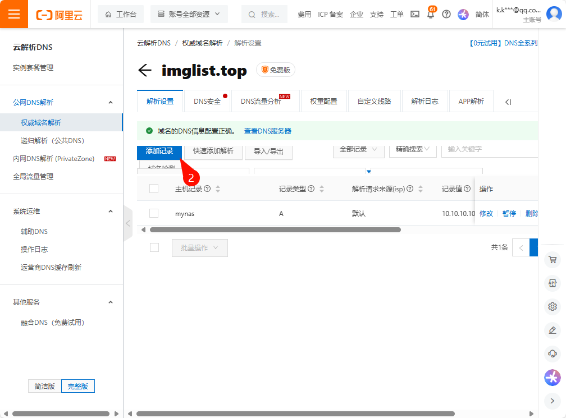Viewport: 566px width, 418px height.
Task: Open the help question mark icon
Action: 446,15
